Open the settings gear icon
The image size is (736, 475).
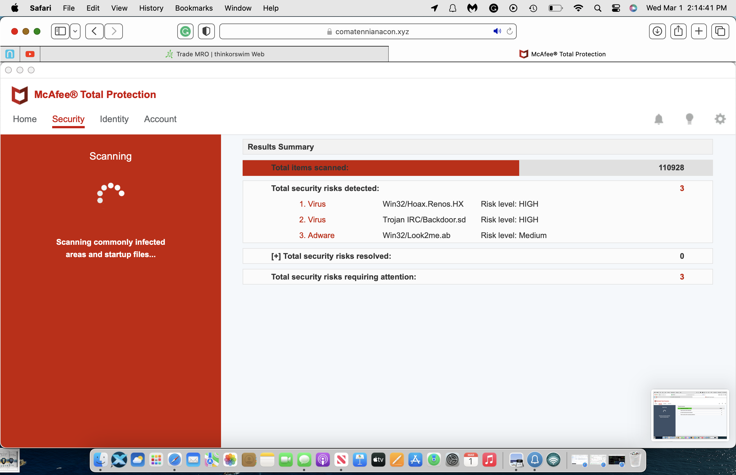pos(720,119)
